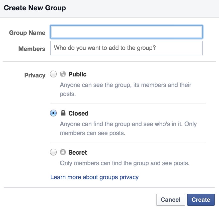Click the Create button
Viewport: 219px width, 210px height.
tap(201, 200)
